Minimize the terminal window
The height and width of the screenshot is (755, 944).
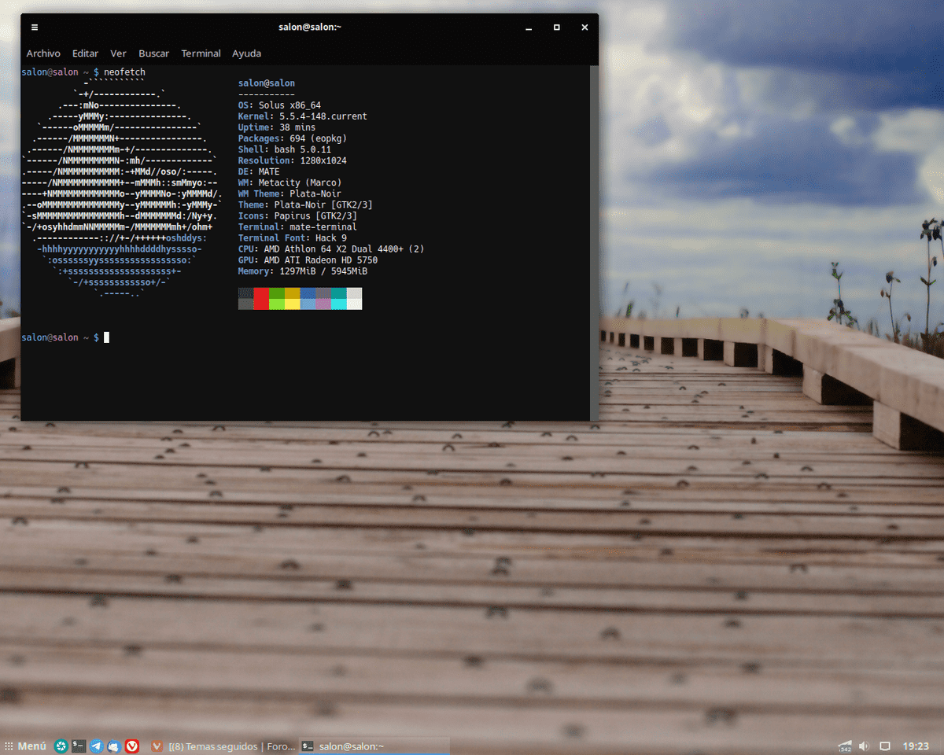(x=529, y=28)
